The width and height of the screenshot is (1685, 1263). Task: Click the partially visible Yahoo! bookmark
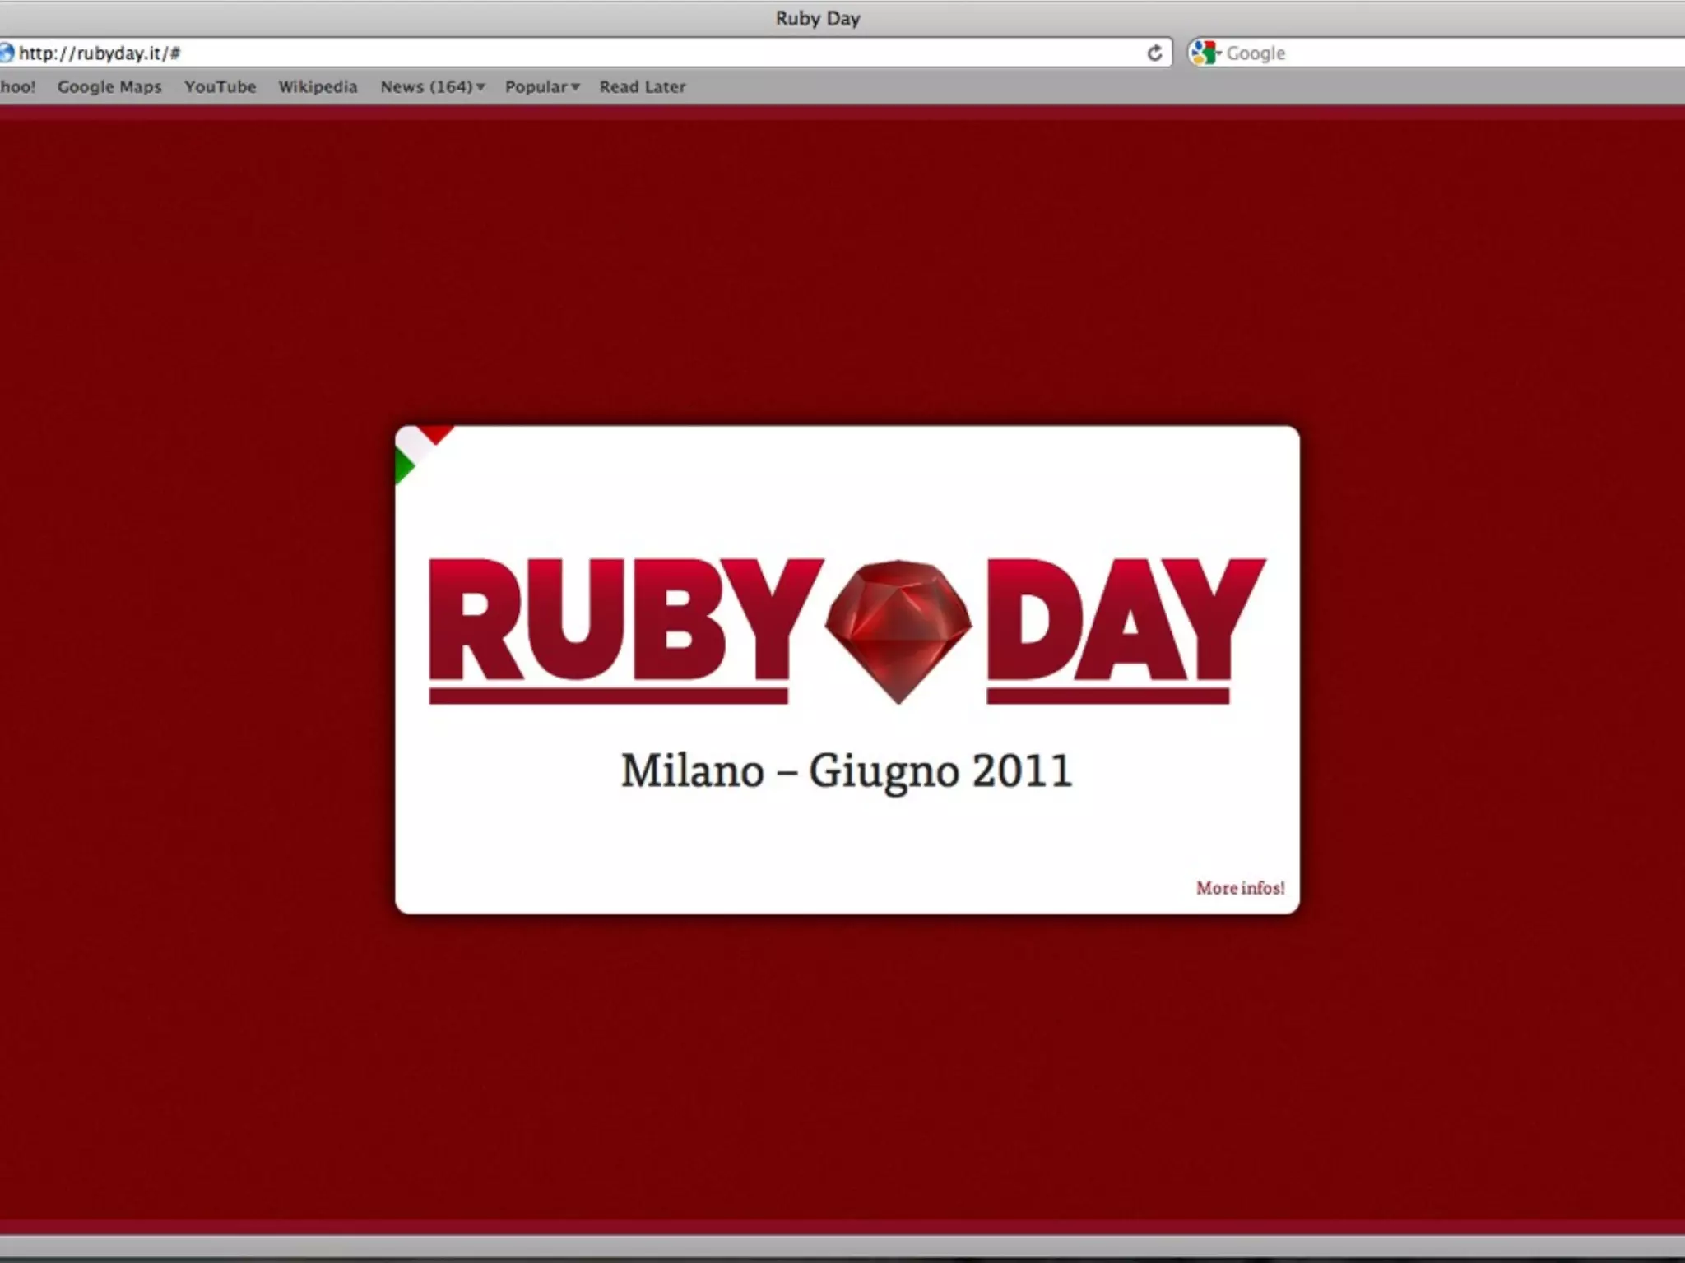[x=16, y=87]
